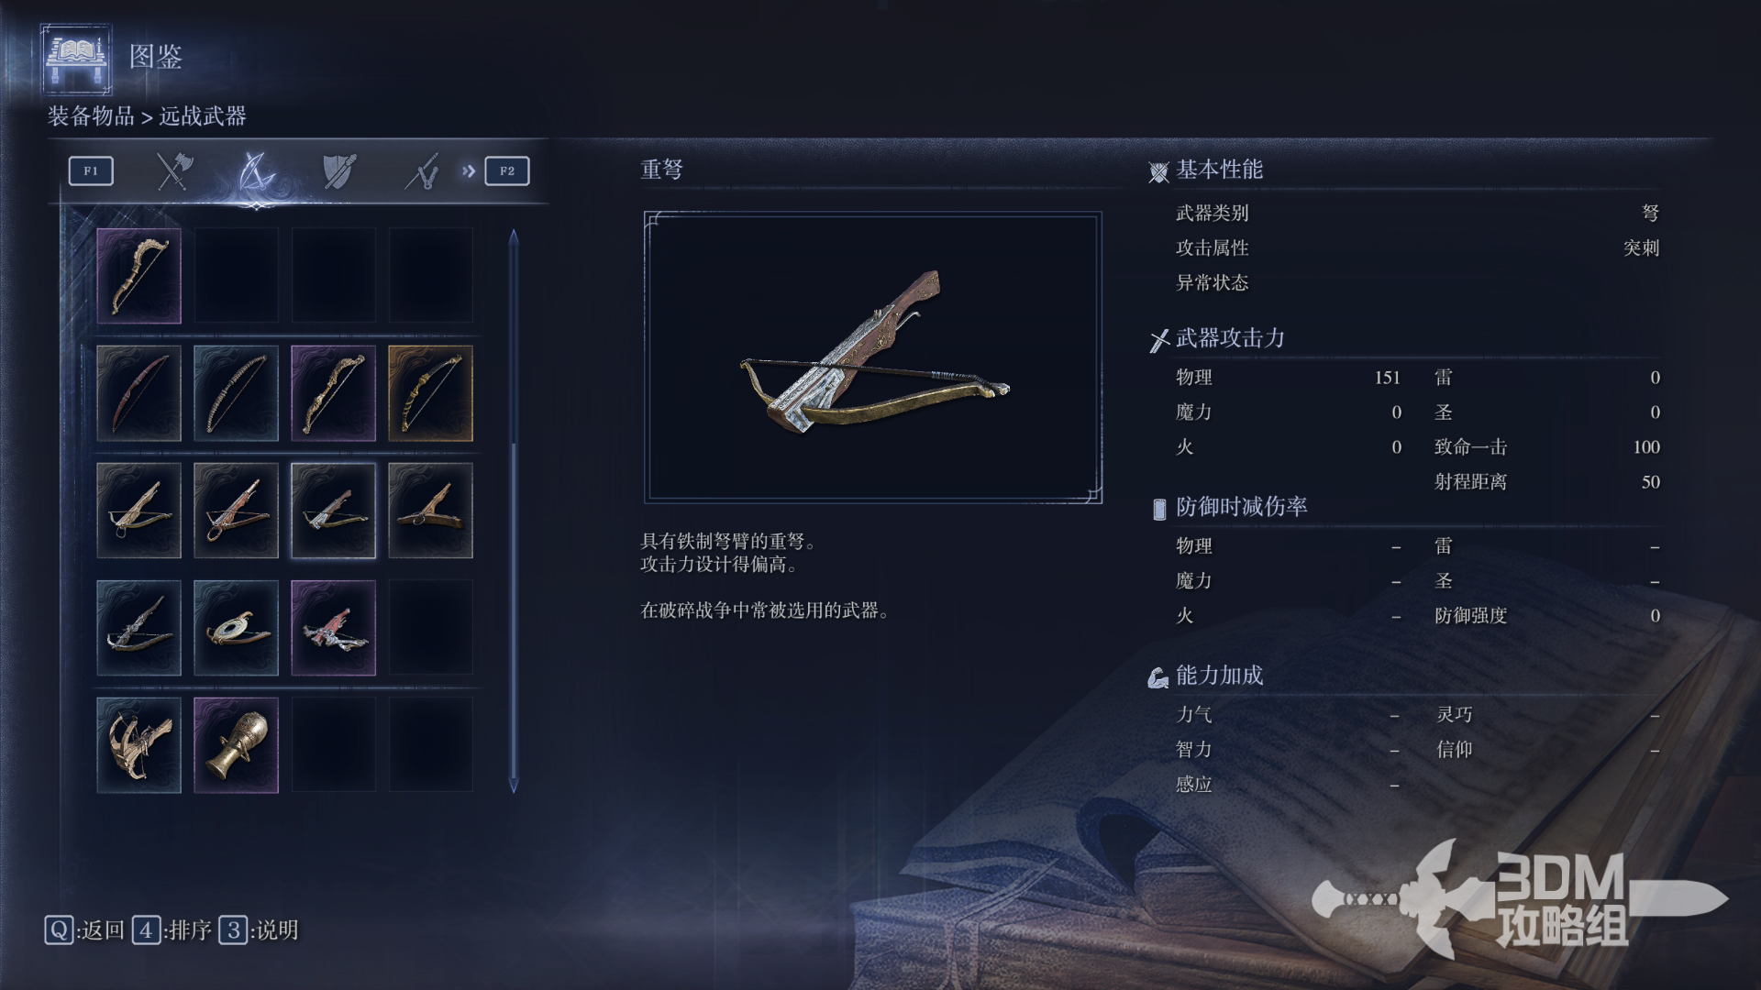Click the Q return prompt
This screenshot has height=990, width=1761.
point(84,930)
